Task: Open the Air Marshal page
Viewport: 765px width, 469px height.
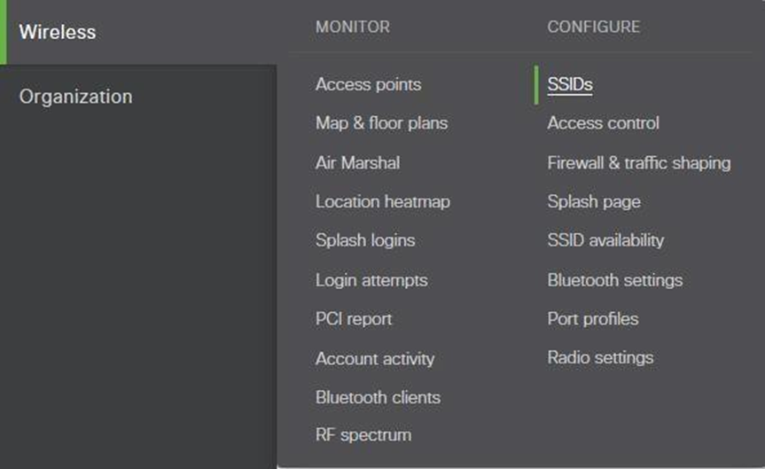Action: point(357,163)
